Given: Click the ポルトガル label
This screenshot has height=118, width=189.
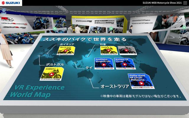Looking at the screenshot, I should (x=55, y=64).
